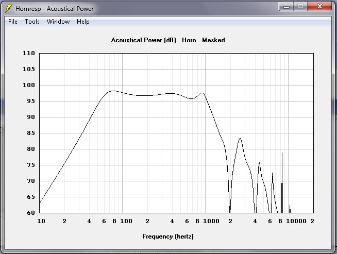Click the 85 value on the dB axis
Image resolution: width=337 pixels, height=254 pixels.
(x=31, y=133)
